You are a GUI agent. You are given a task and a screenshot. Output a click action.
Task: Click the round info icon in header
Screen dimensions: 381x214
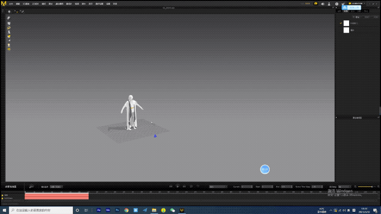(337, 4)
